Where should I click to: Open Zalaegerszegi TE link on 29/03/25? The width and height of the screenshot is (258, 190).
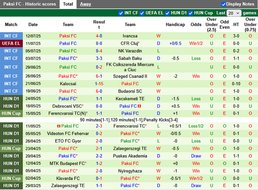pyautogui.click(x=68, y=186)
